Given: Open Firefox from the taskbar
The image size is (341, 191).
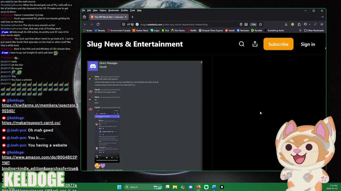Looking at the screenshot, I should [198, 187].
